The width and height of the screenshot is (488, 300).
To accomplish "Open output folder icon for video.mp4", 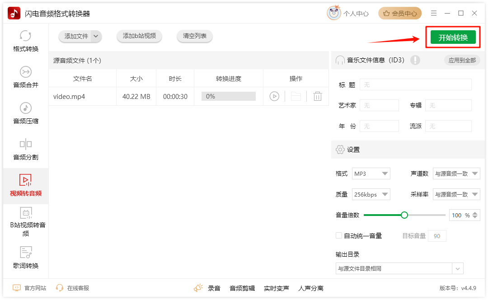I will (296, 96).
